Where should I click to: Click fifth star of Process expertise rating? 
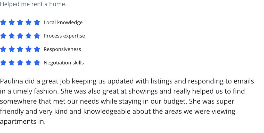(x=37, y=36)
